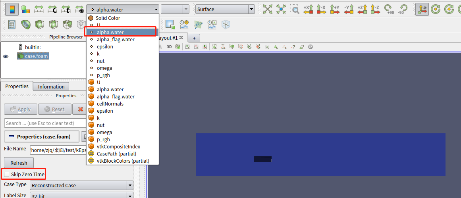Screen dimensions: 461x198
Task: Open the Surface representation dropdown
Action: tap(225, 9)
